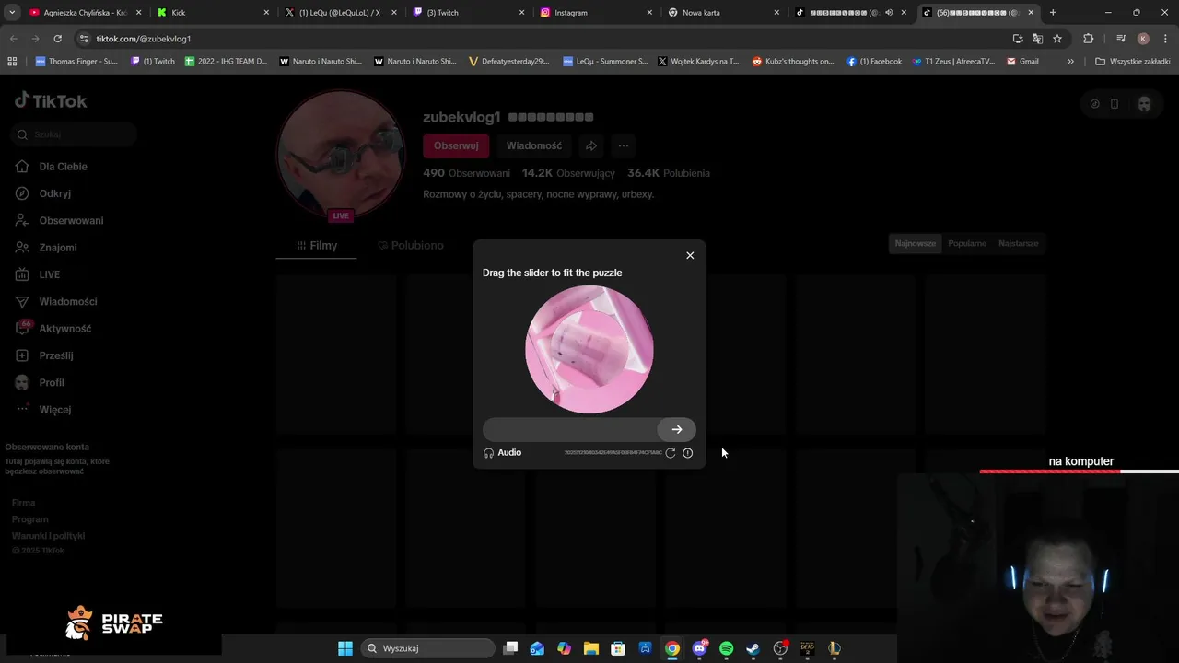Click the Wyszukaj taskbar search box
Screen dimensions: 1179x663
click(427, 648)
